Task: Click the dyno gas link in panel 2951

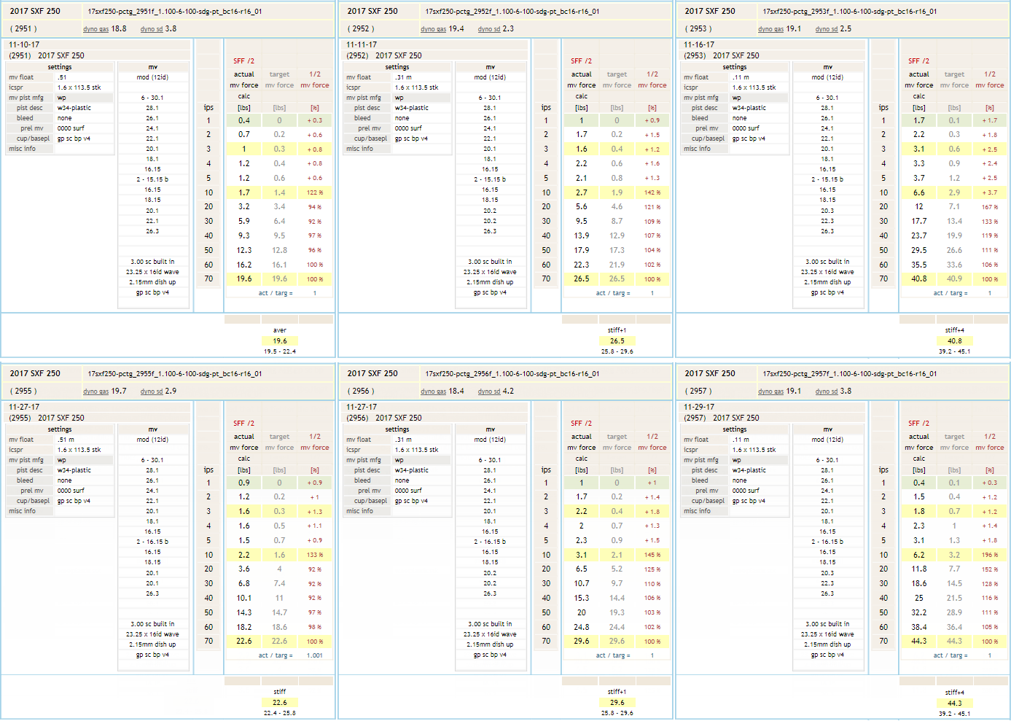Action: coord(95,29)
